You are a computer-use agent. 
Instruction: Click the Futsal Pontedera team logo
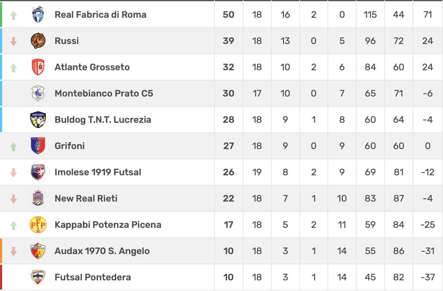tap(38, 277)
